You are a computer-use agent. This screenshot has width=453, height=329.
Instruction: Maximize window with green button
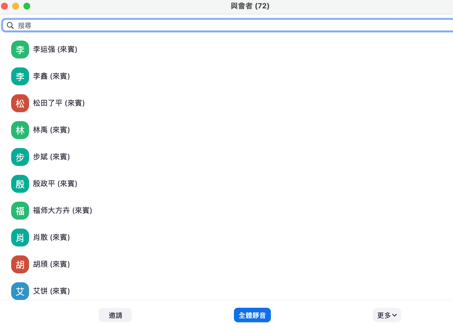[x=27, y=6]
